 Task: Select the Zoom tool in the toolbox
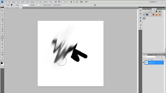[x=2, y=59]
